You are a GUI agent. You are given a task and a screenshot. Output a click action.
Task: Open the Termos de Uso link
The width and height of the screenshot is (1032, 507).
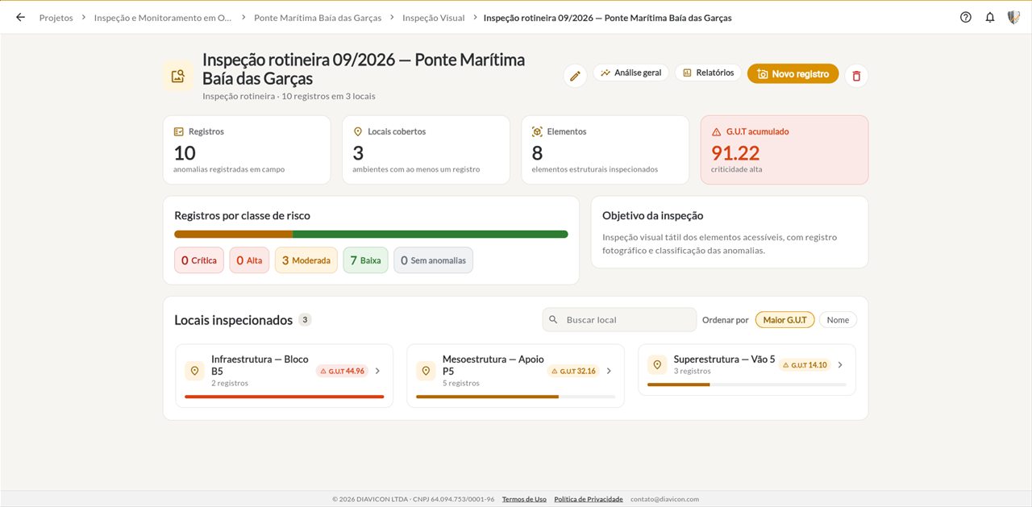pyautogui.click(x=524, y=499)
